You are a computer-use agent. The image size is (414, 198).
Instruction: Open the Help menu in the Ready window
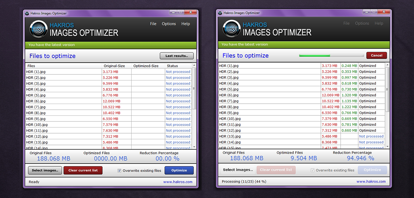pos(186,24)
